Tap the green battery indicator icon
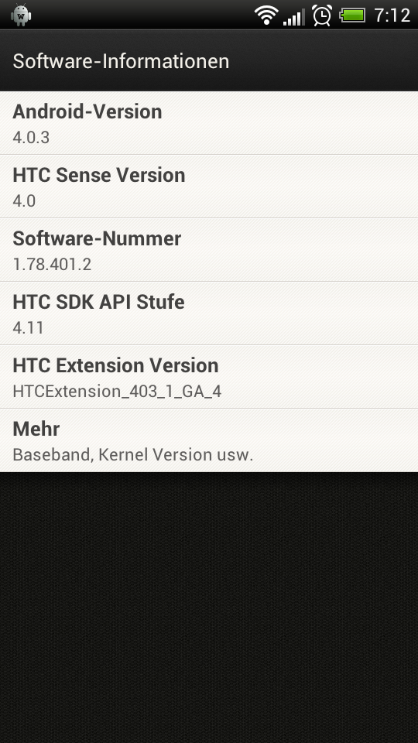The width and height of the screenshot is (418, 743). 353,15
